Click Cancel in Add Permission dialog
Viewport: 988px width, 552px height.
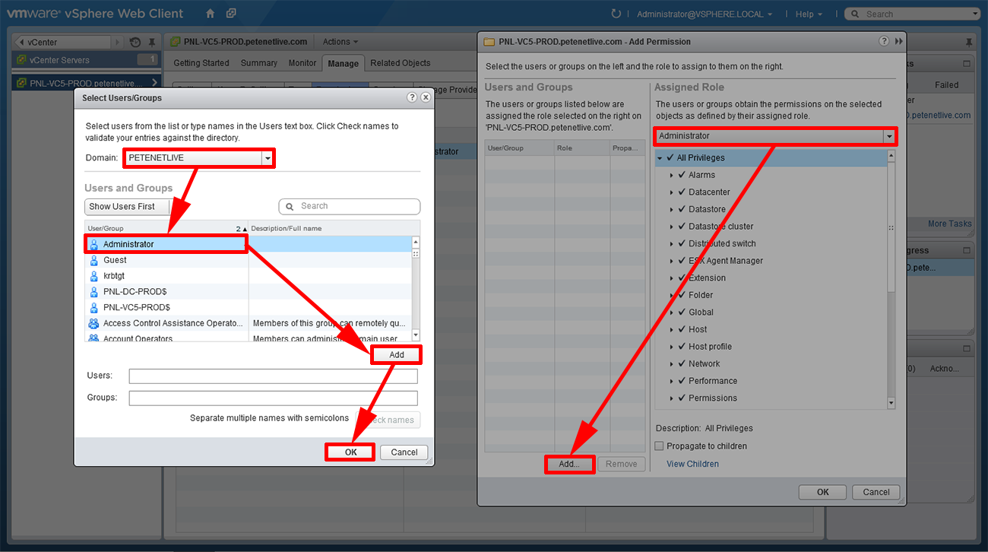[876, 492]
